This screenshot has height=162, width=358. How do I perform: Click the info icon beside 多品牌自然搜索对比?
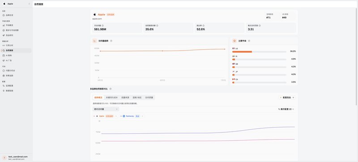pos(111,89)
